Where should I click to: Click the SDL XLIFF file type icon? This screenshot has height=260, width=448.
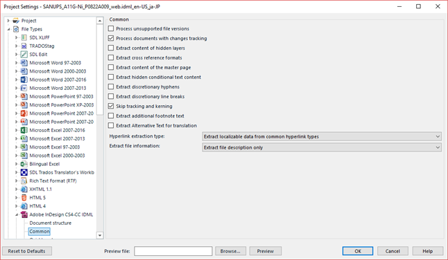click(x=24, y=37)
